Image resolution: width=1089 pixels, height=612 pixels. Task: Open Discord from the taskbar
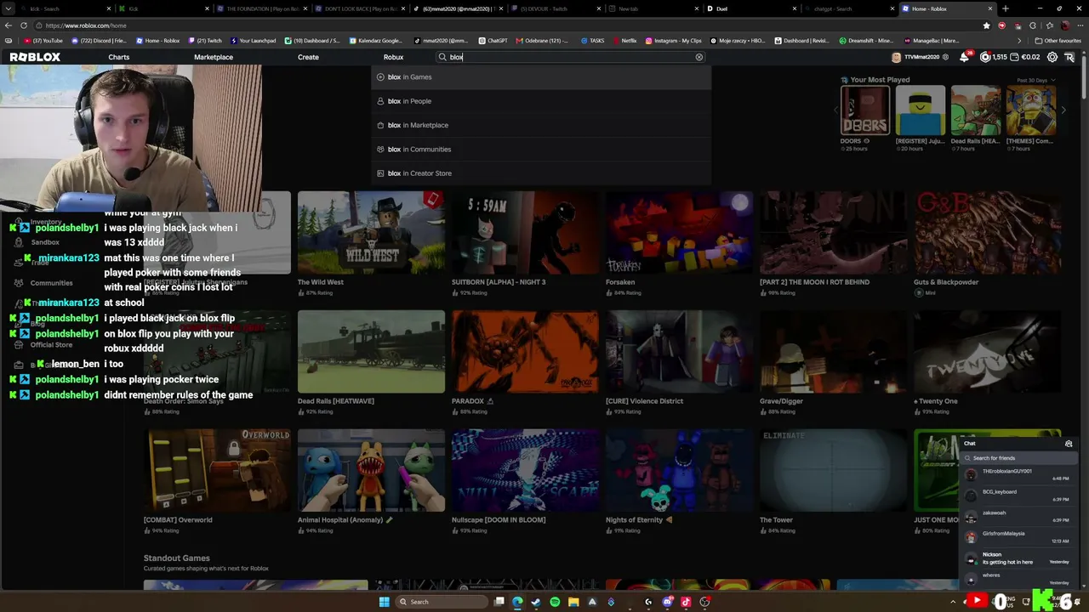click(667, 602)
